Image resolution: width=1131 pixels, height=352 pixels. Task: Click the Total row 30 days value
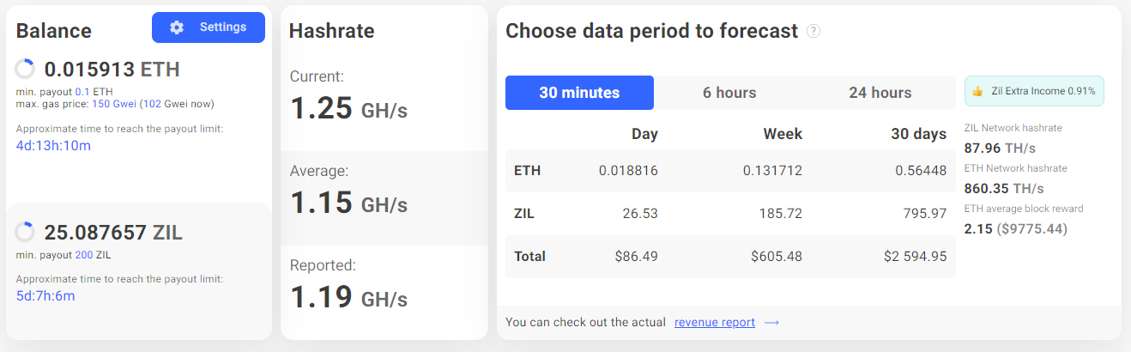(915, 257)
